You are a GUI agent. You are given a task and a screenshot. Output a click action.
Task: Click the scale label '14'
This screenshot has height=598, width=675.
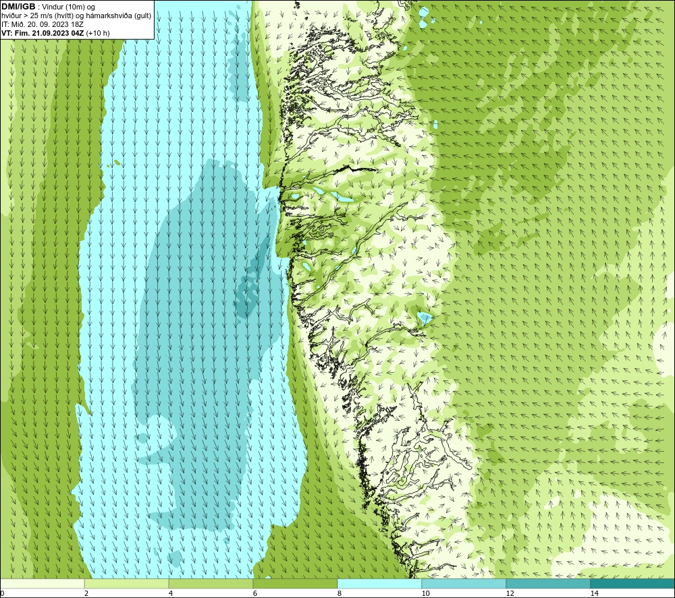pyautogui.click(x=594, y=594)
